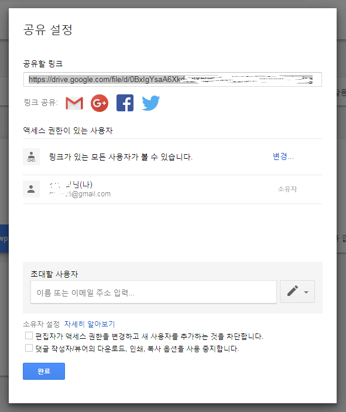Share the link on Facebook icon
The image size is (346, 412).
pyautogui.click(x=125, y=103)
